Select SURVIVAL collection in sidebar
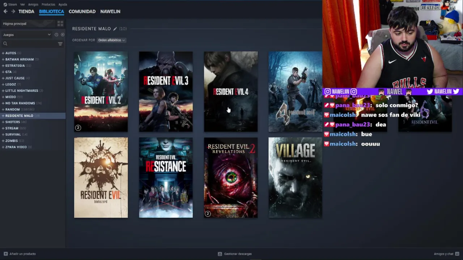Image resolution: width=463 pixels, height=260 pixels. (33, 134)
